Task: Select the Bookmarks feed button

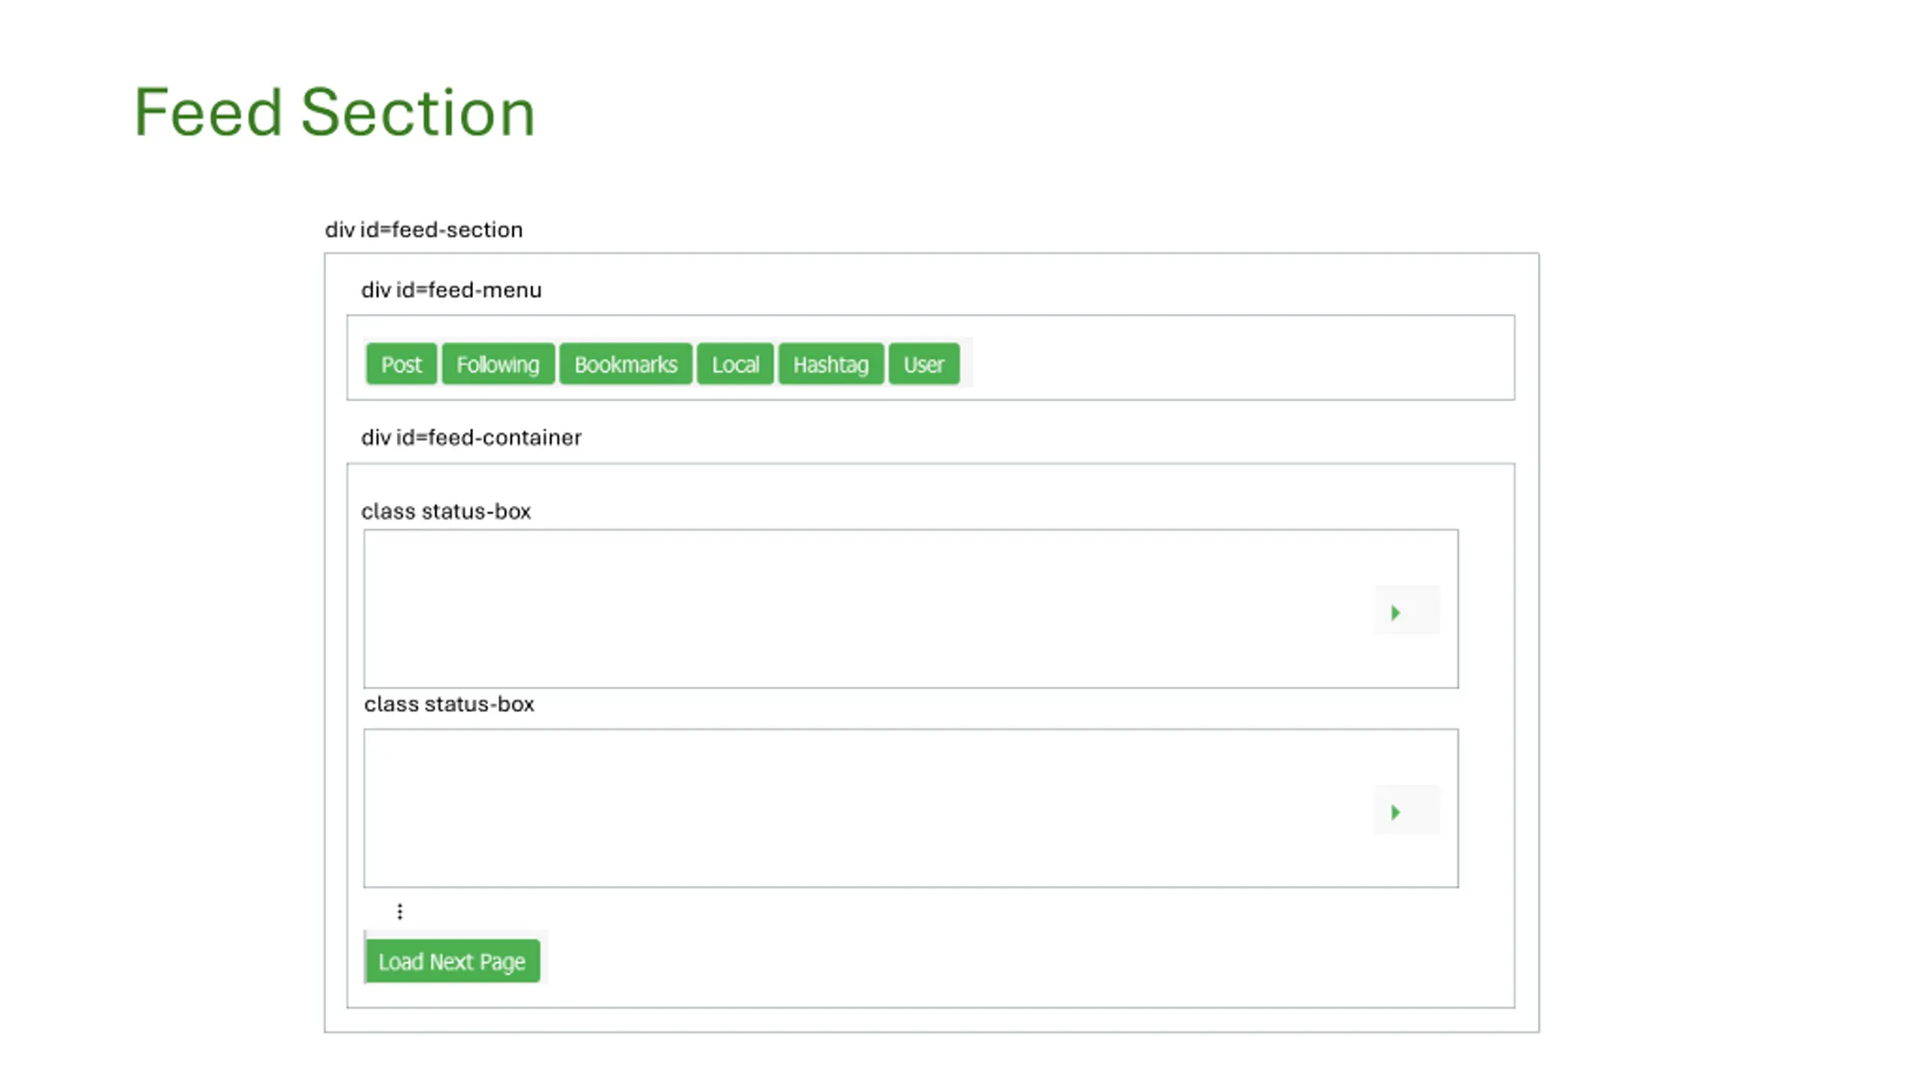Action: coord(625,364)
